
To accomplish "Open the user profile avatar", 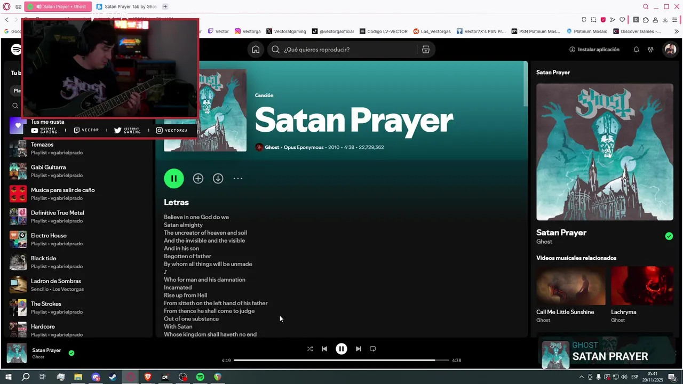I will coord(670,50).
